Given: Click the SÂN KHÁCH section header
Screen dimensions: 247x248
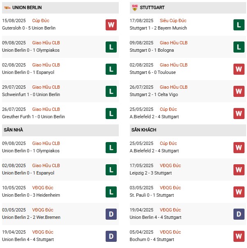Looking at the screenshot, I should coord(188,130).
